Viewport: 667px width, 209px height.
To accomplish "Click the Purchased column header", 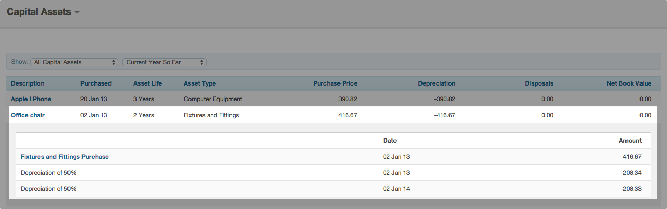I will (x=96, y=83).
